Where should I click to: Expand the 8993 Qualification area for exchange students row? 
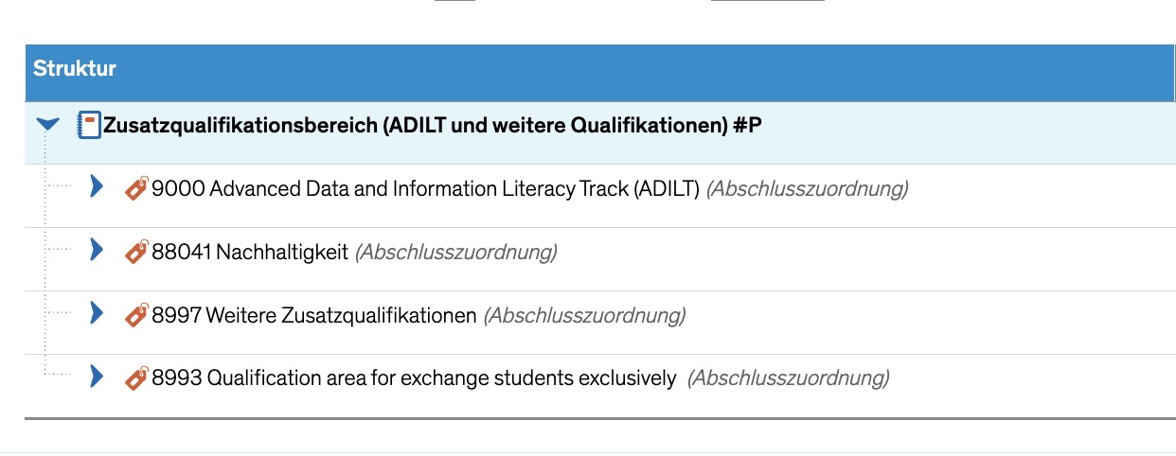[x=96, y=377]
